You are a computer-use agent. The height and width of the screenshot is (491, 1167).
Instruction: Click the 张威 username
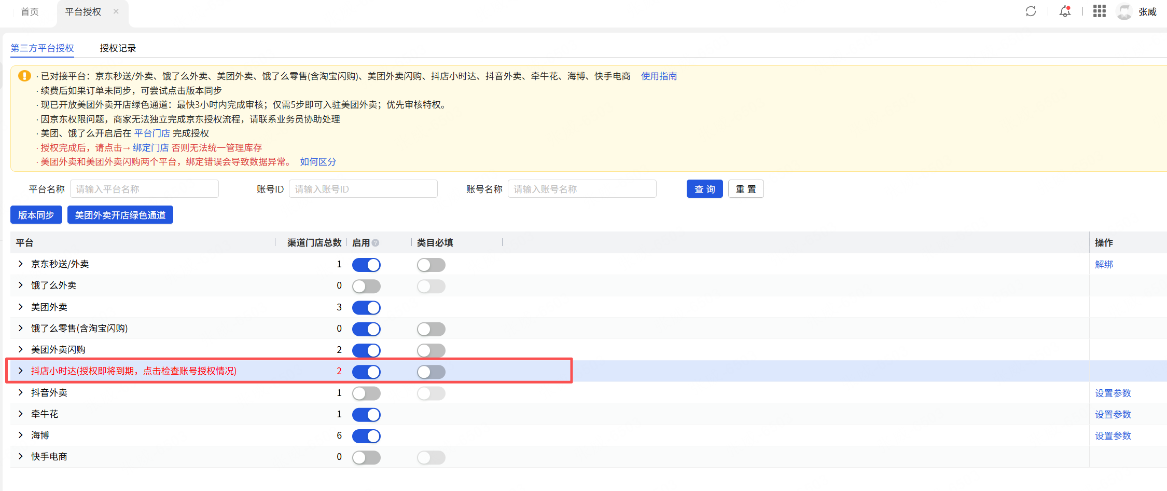(x=1147, y=11)
